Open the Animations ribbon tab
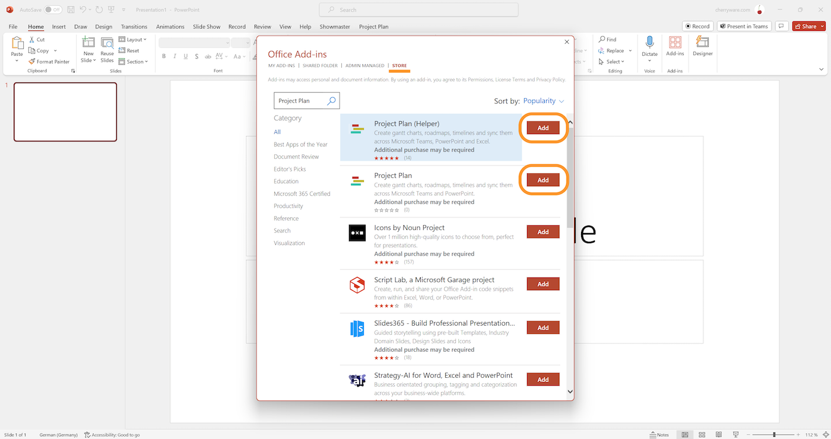The height and width of the screenshot is (439, 831). click(x=170, y=26)
